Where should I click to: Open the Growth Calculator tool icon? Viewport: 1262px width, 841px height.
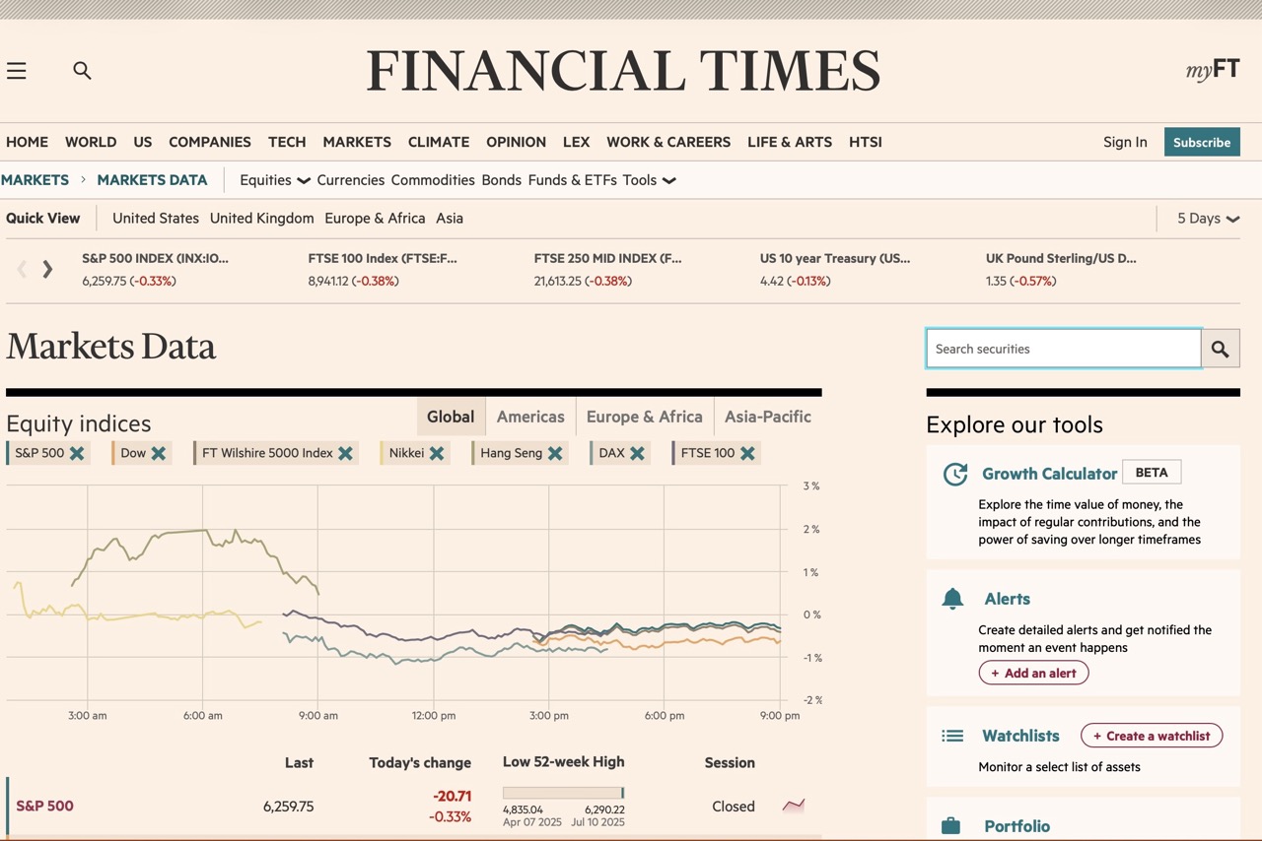tap(954, 474)
